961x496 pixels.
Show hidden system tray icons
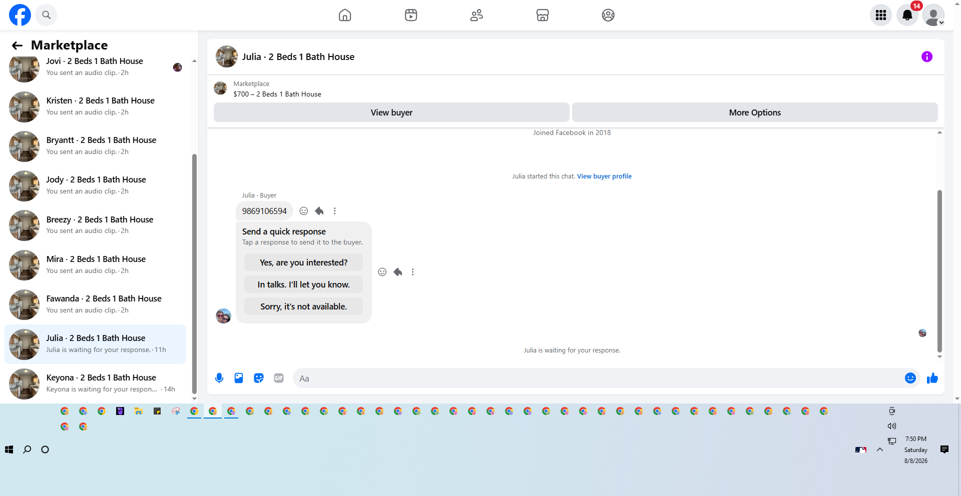tap(879, 449)
